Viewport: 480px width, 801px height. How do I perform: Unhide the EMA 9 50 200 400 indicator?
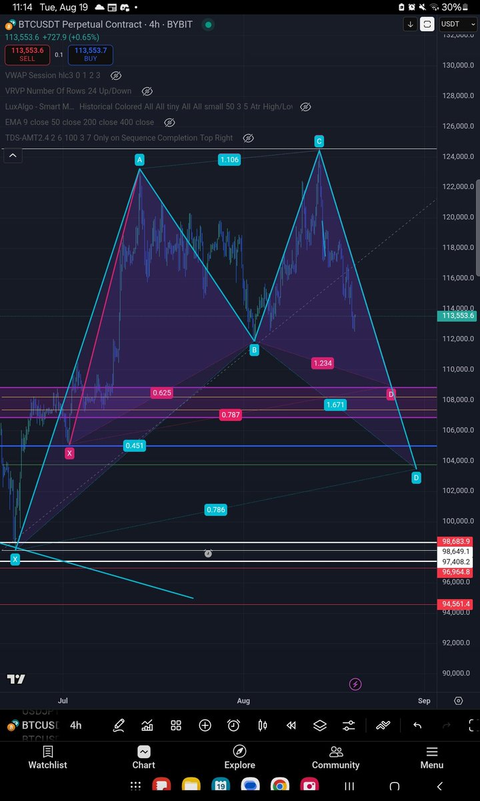tap(169, 122)
